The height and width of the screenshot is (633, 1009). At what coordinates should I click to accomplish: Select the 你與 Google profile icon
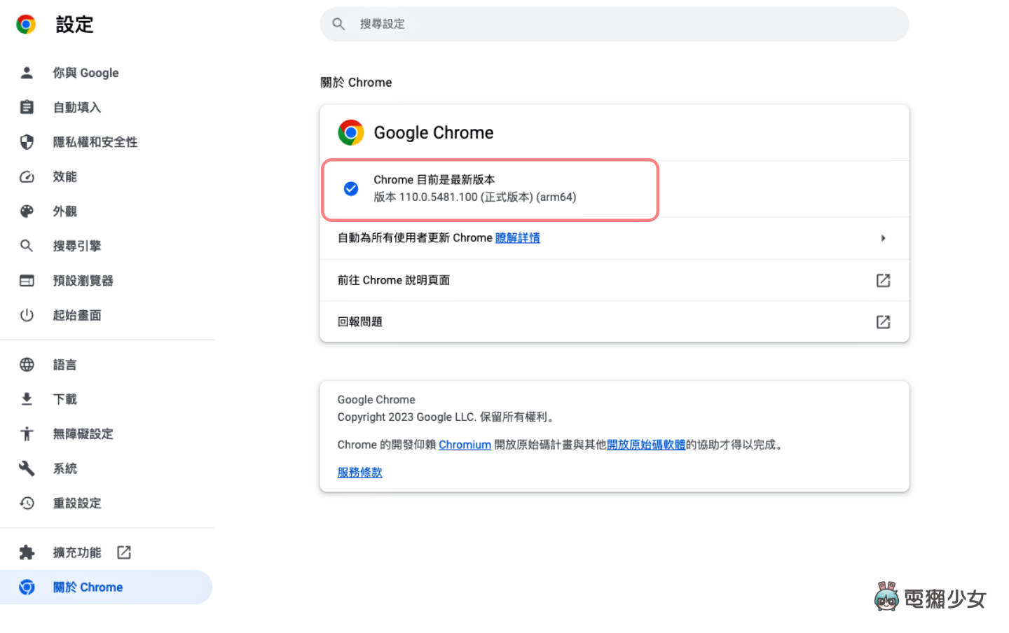(x=27, y=72)
